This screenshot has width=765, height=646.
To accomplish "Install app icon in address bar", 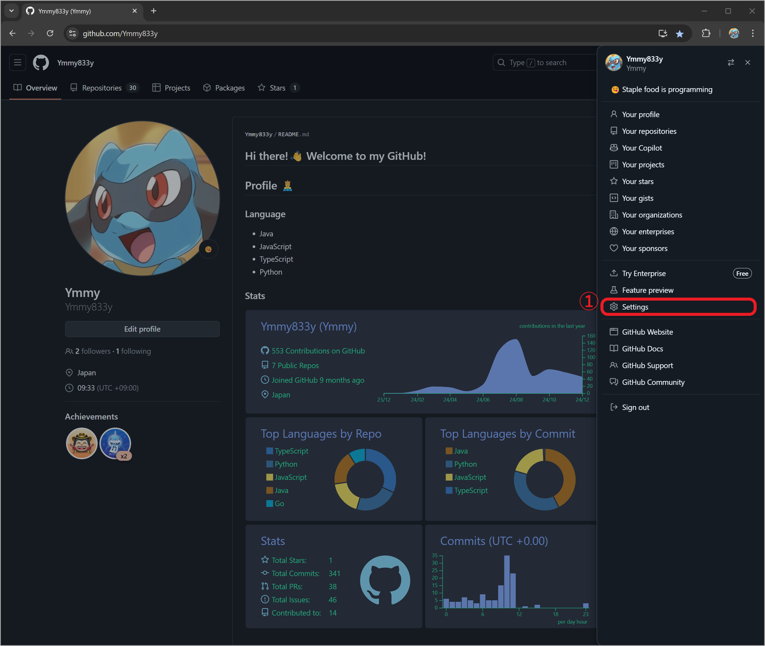I will [663, 34].
